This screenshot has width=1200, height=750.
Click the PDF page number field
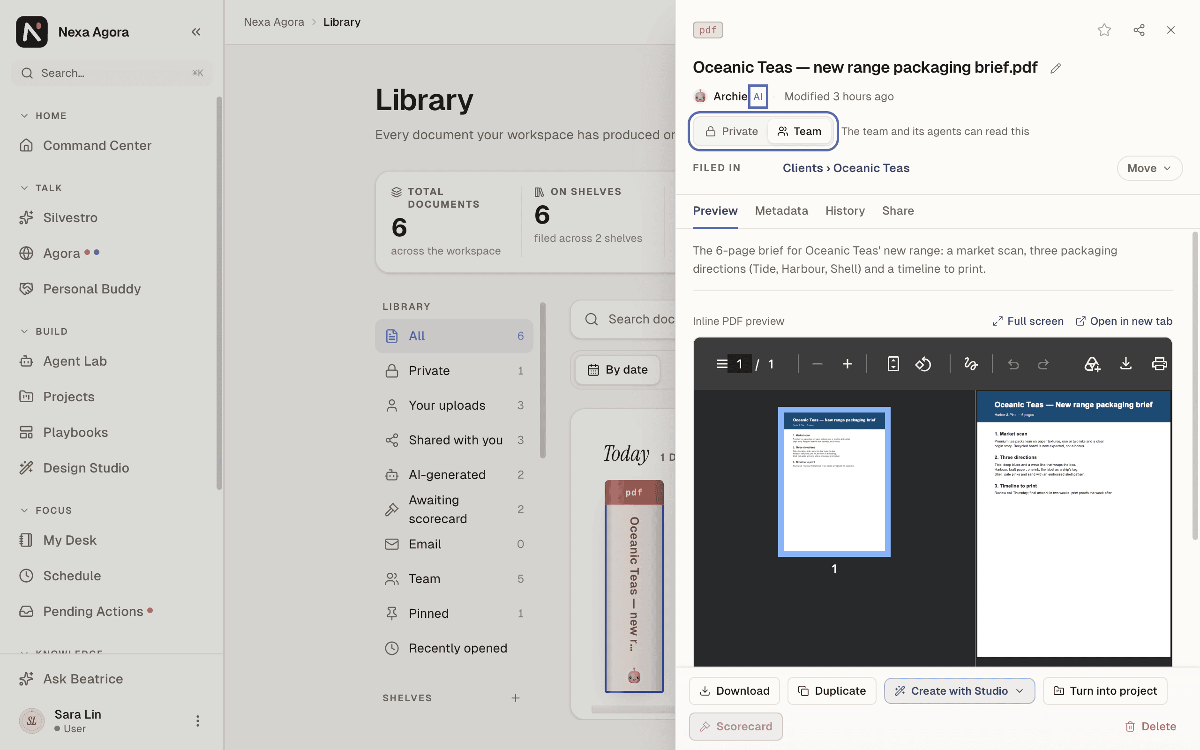click(x=739, y=364)
